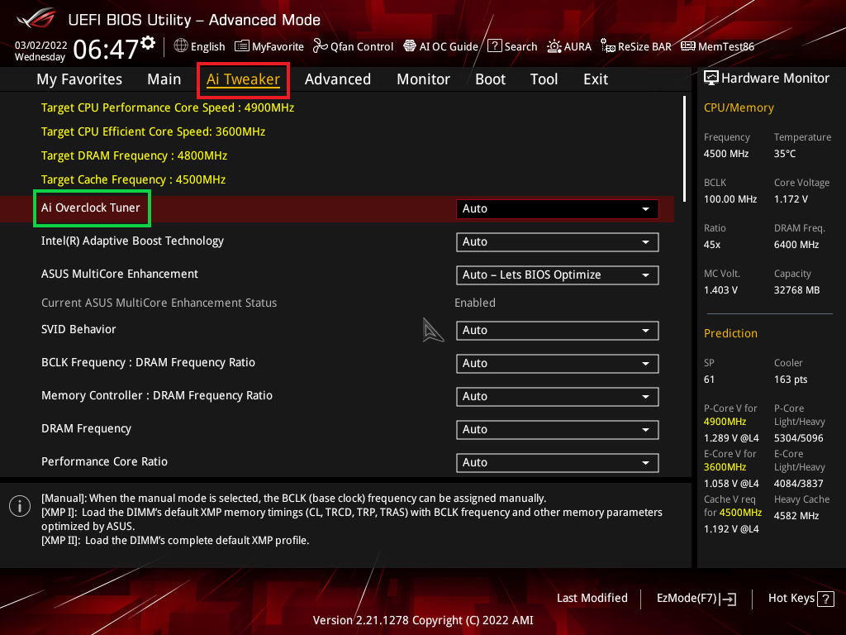Switch to EzMode(F7)
Image resolution: width=846 pixels, height=635 pixels.
tap(696, 599)
